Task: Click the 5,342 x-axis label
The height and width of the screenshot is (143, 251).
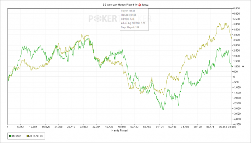Action: click(20, 127)
